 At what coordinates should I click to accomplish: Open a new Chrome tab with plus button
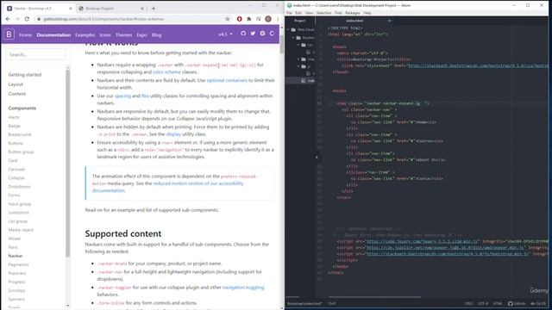154,8
